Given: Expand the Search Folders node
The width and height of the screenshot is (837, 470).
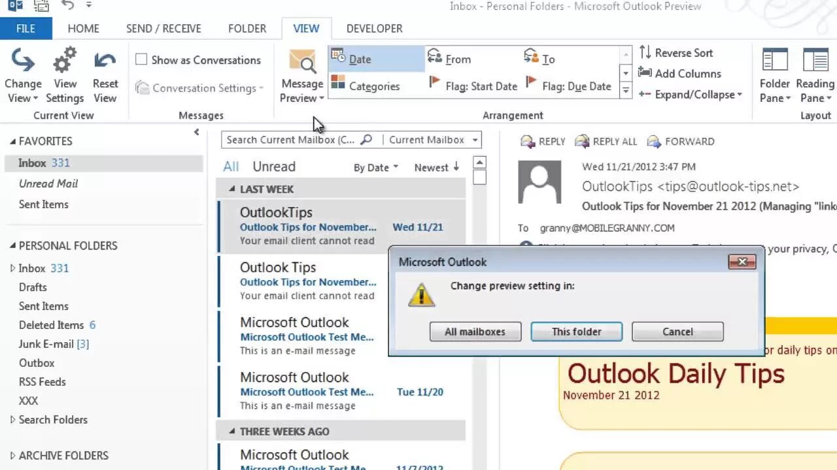Looking at the screenshot, I should tap(12, 420).
